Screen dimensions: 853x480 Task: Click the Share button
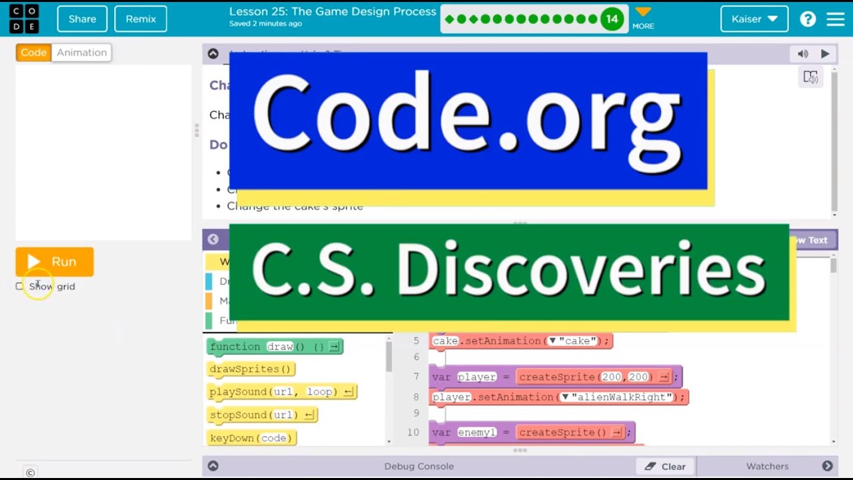[x=82, y=19]
